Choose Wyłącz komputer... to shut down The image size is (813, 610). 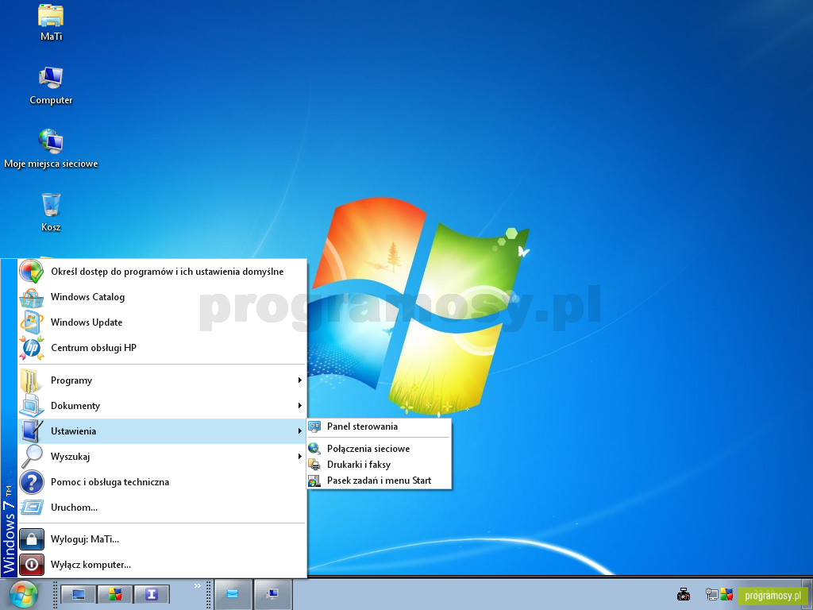click(x=162, y=565)
